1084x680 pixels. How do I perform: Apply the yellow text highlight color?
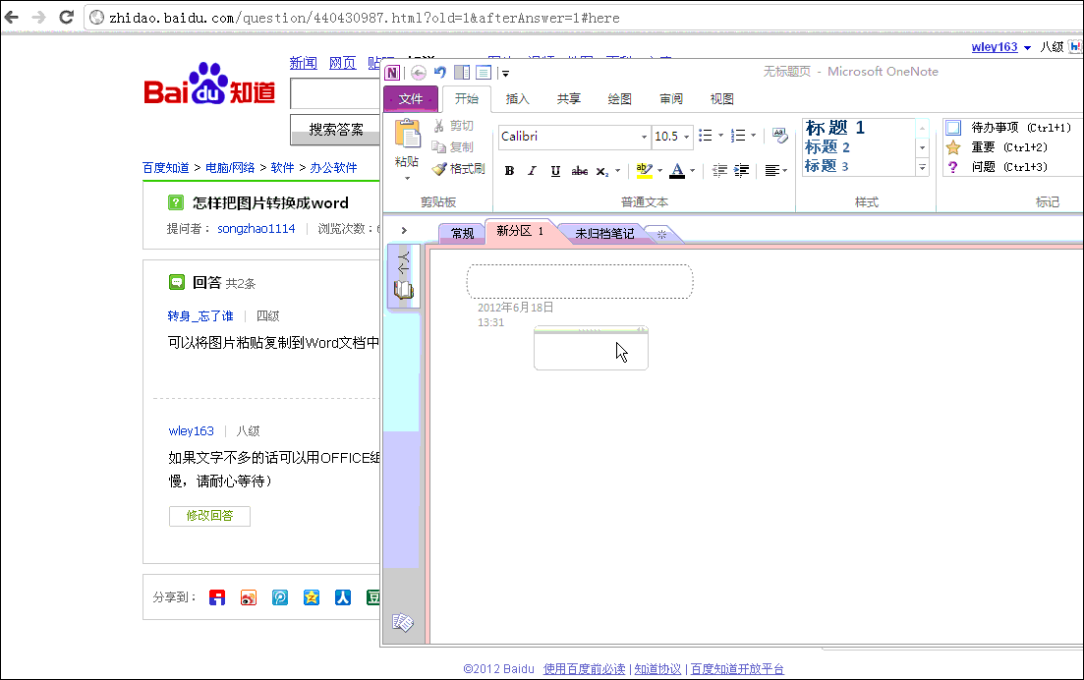(644, 171)
